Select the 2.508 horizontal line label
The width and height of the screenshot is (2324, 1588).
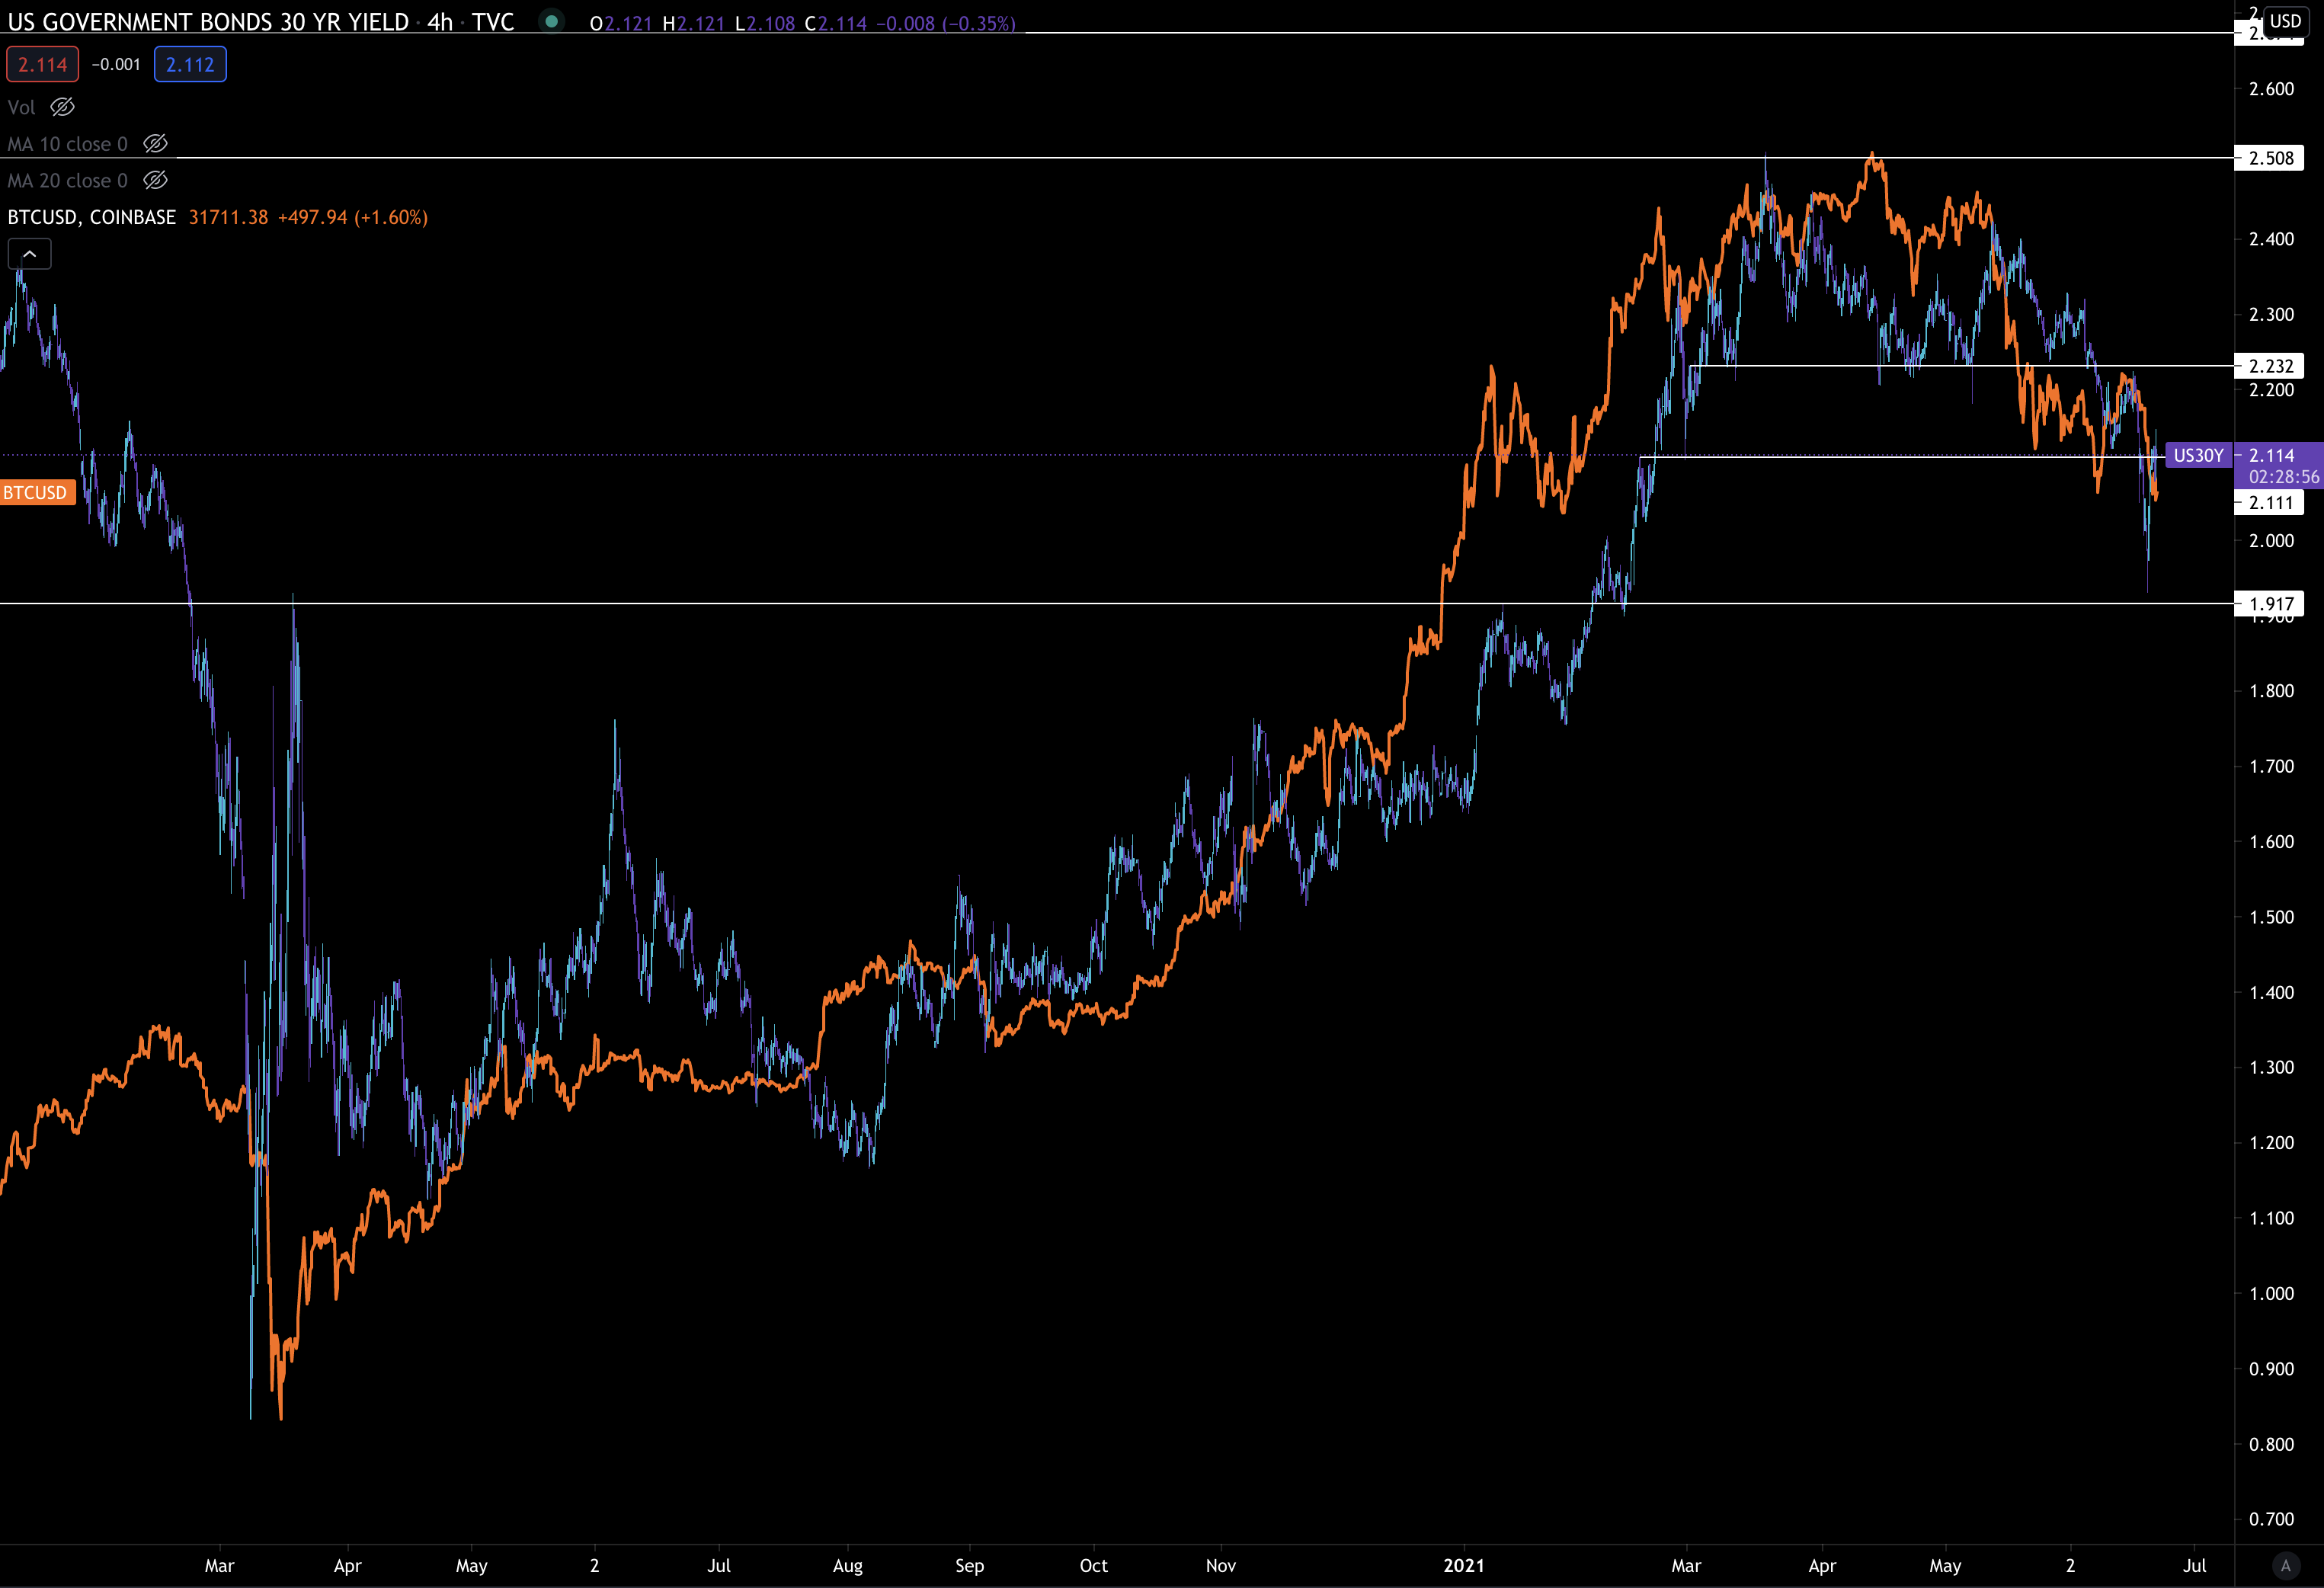tap(2270, 158)
